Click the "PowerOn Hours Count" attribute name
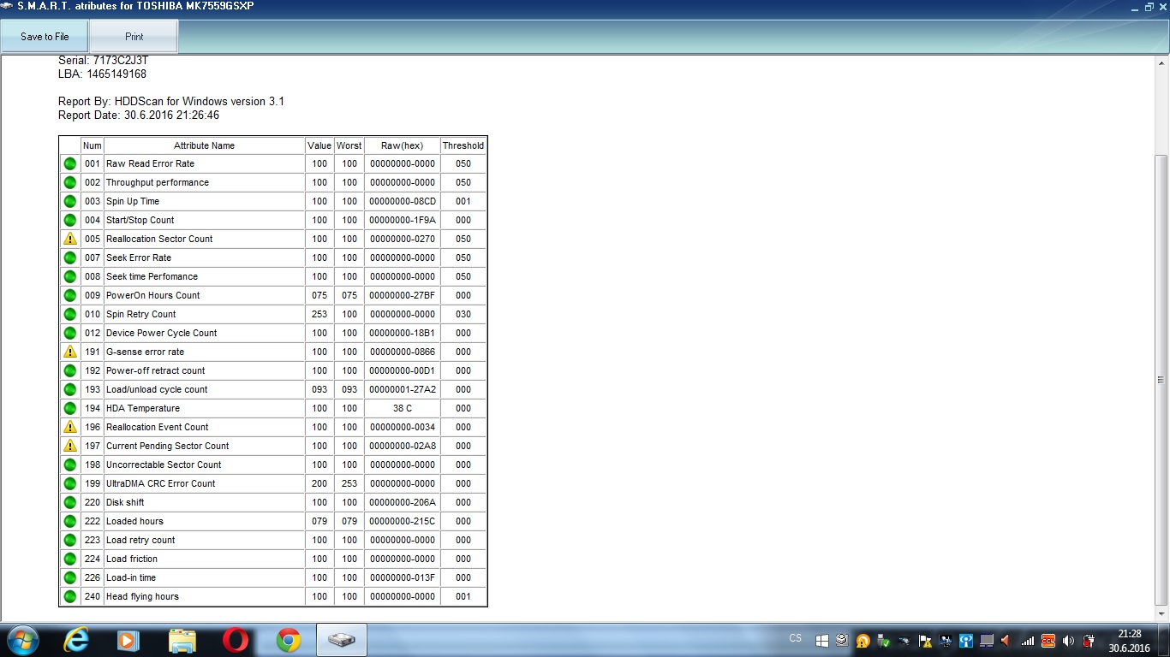Image resolution: width=1170 pixels, height=657 pixels. pos(153,295)
